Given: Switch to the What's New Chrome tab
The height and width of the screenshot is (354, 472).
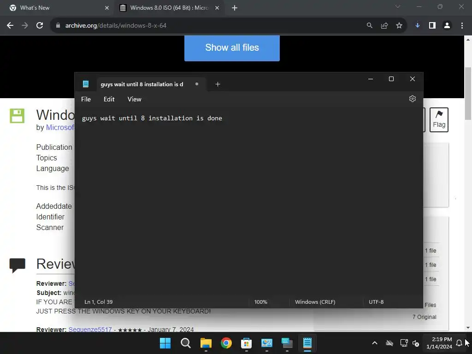Looking at the screenshot, I should (x=57, y=8).
